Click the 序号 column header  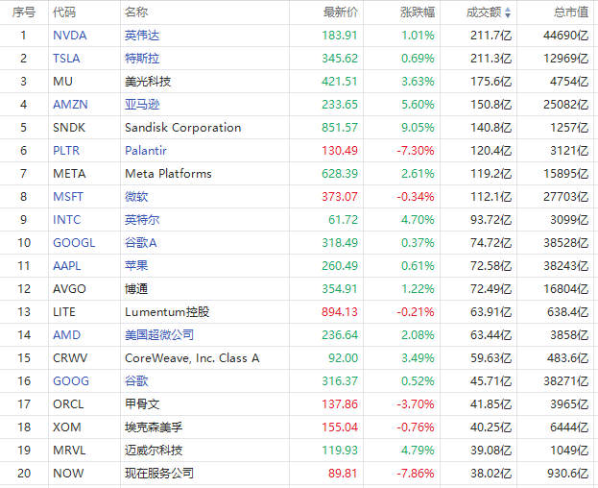[24, 12]
